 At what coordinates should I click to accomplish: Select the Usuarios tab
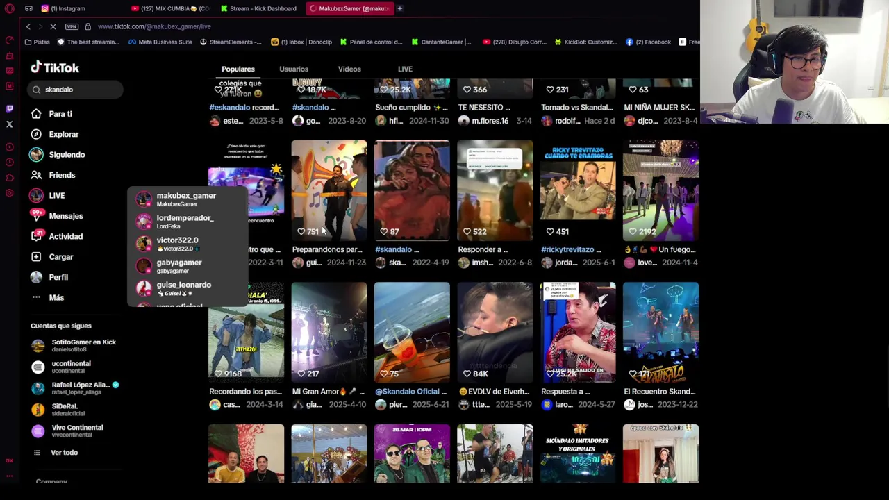click(294, 69)
